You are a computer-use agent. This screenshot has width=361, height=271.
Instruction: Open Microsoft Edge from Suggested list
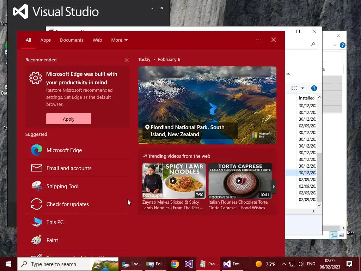pyautogui.click(x=78, y=150)
